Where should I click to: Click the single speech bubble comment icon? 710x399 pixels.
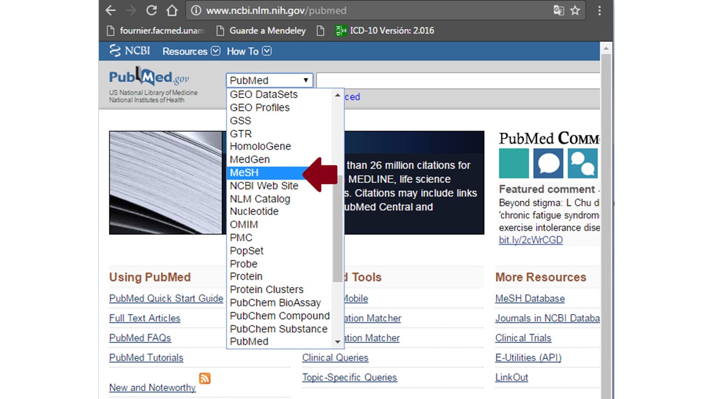549,163
